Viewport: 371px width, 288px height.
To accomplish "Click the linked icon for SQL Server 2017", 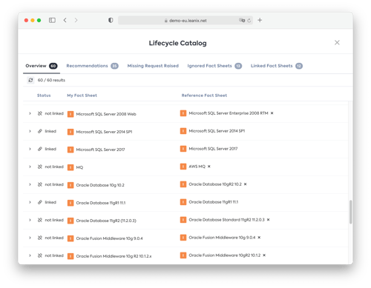I will pyautogui.click(x=40, y=149).
